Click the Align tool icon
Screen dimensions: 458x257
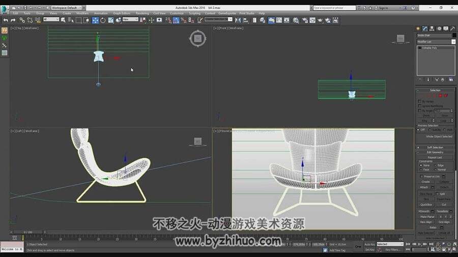(246, 20)
